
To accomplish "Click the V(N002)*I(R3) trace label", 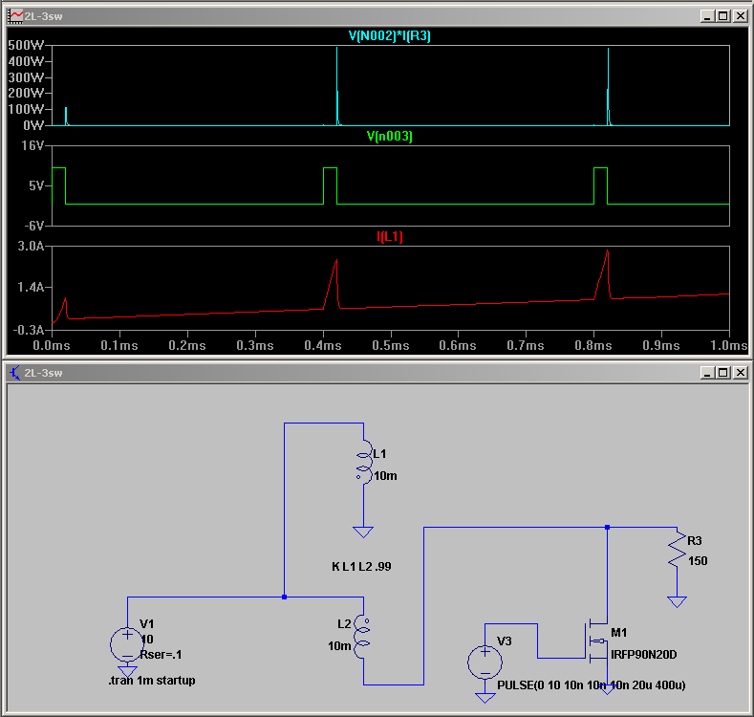I will [x=391, y=36].
